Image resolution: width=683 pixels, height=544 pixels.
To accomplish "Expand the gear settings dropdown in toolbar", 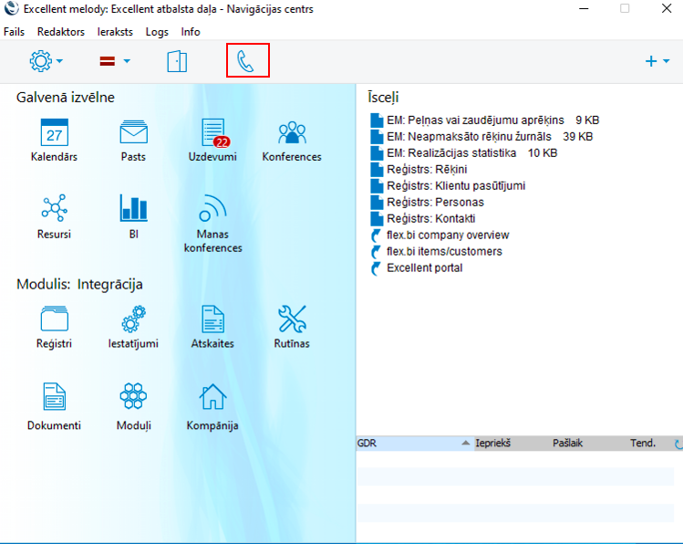I will (47, 61).
